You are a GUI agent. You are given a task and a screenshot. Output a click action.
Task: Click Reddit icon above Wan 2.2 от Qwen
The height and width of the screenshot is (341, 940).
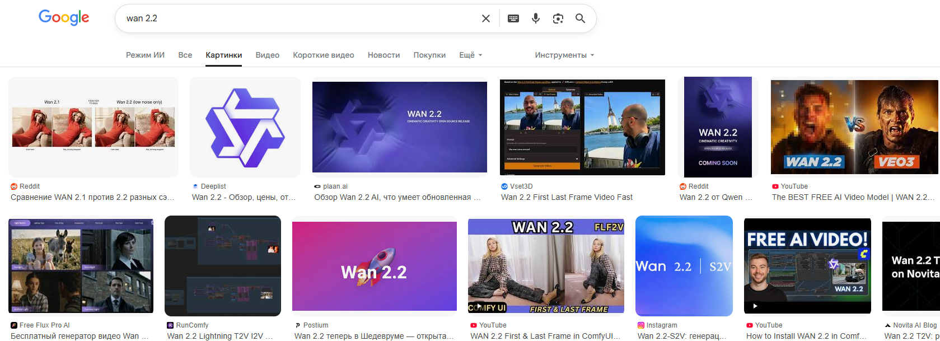point(683,186)
